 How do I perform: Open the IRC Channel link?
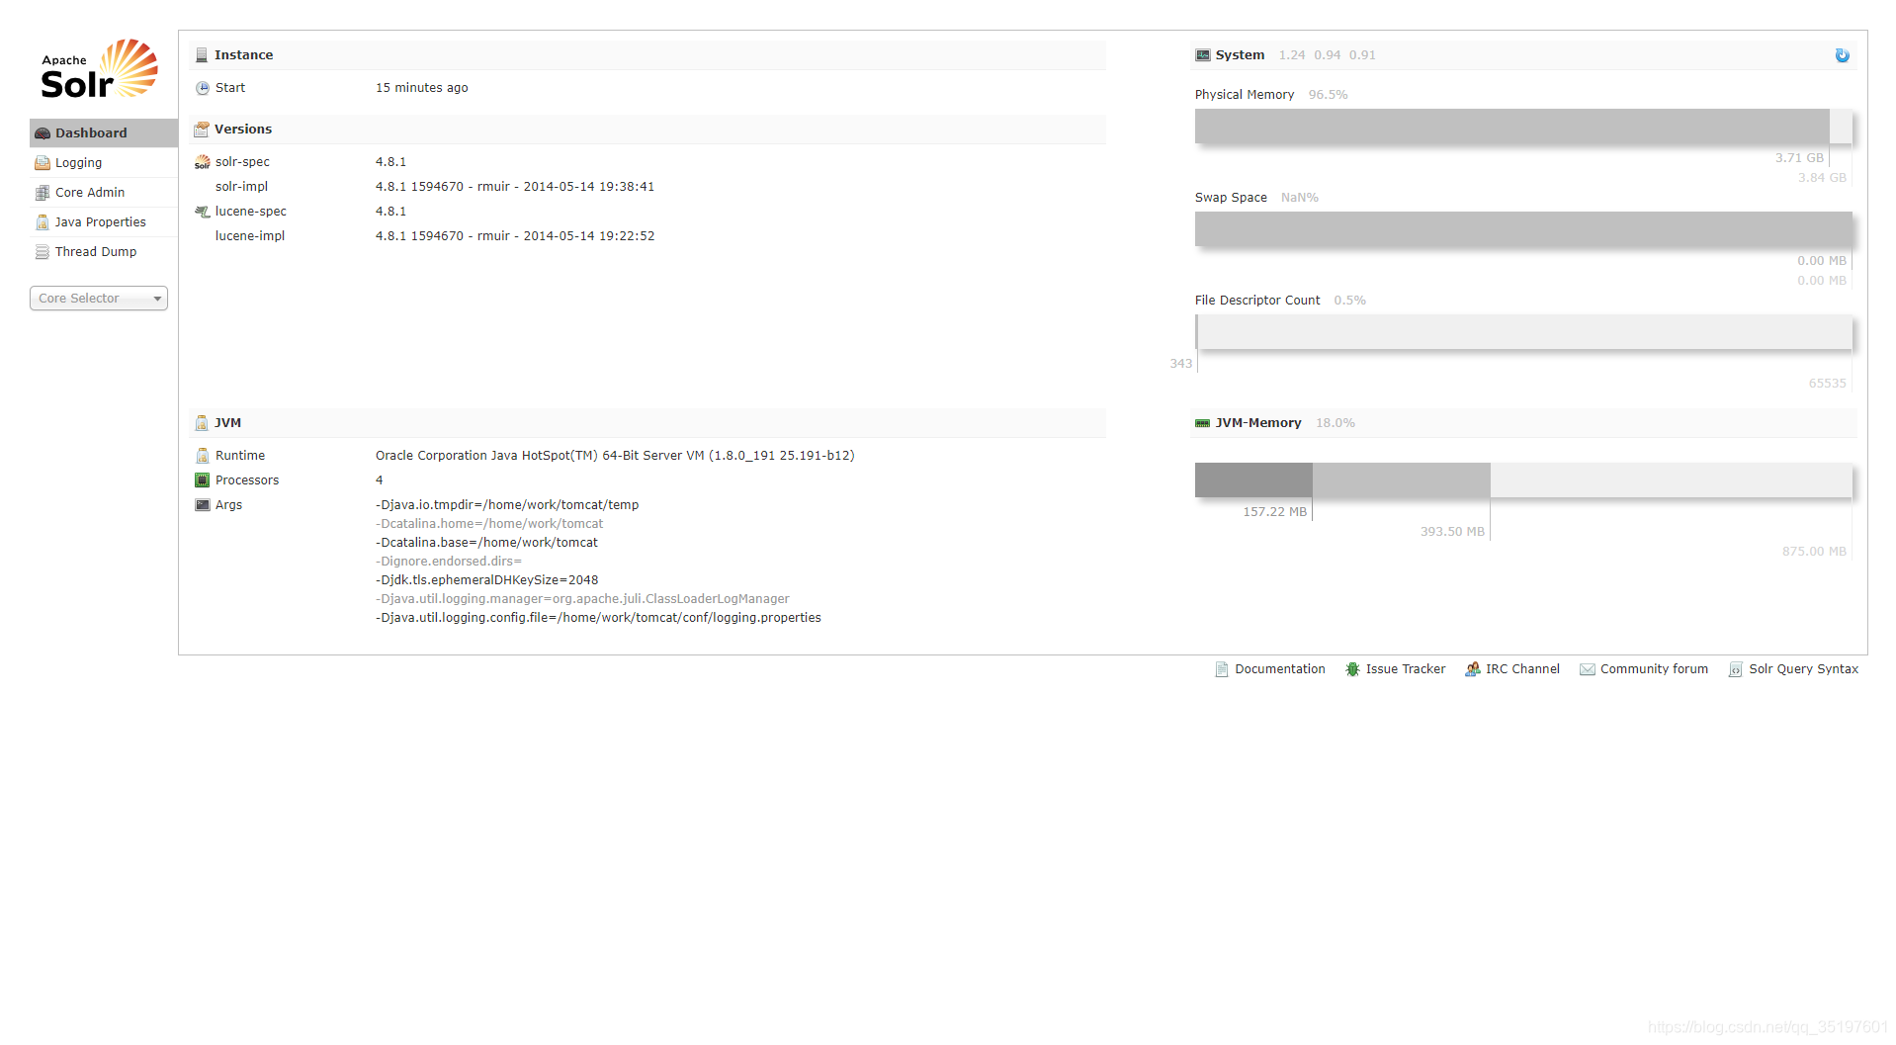(x=1522, y=669)
